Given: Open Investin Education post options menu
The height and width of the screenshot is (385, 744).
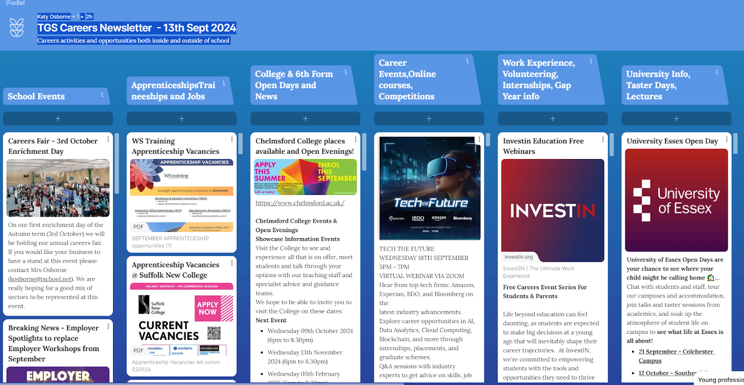Looking at the screenshot, I should [603, 139].
